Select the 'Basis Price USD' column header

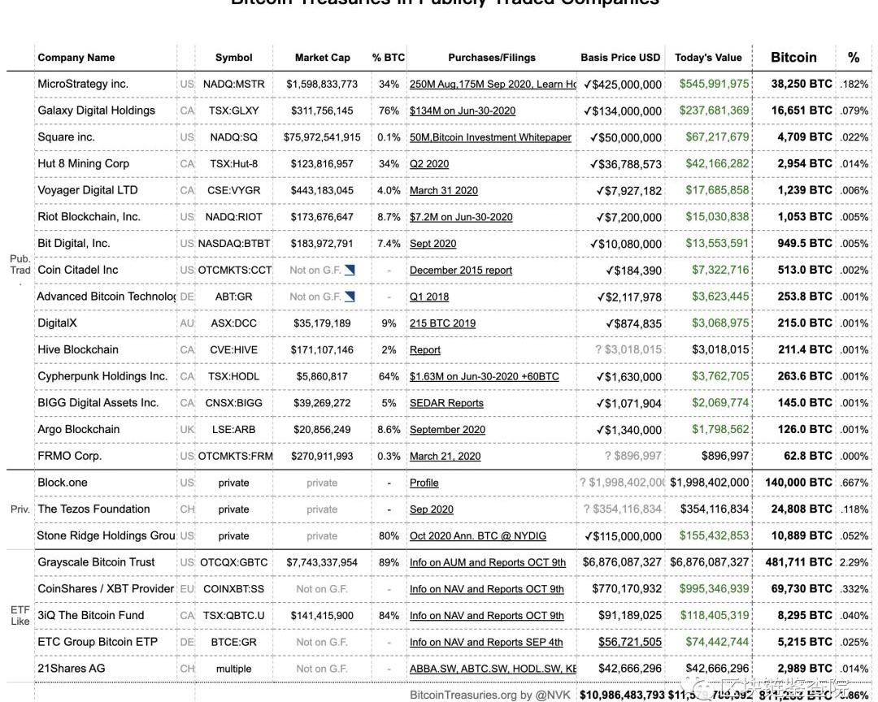point(620,58)
